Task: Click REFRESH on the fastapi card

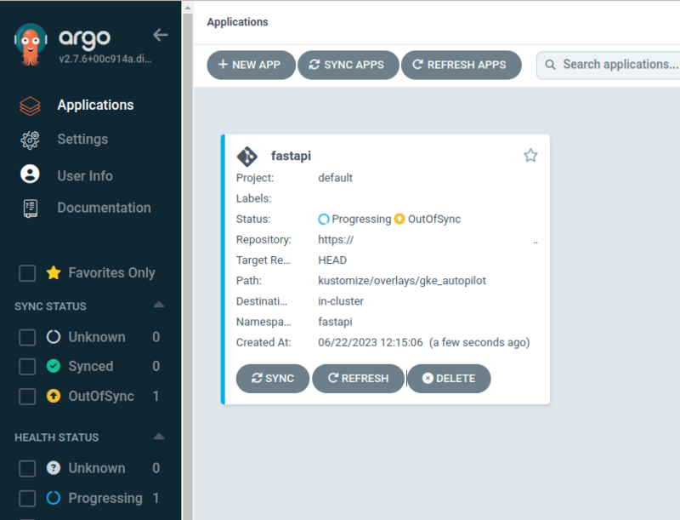Action: click(358, 379)
